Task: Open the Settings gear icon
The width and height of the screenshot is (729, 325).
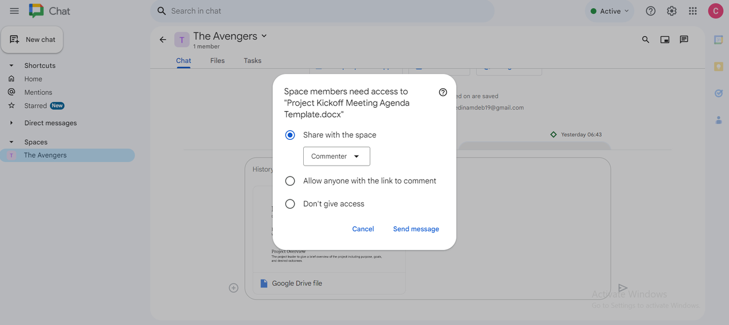Action: pyautogui.click(x=672, y=11)
